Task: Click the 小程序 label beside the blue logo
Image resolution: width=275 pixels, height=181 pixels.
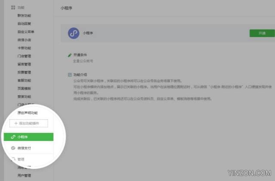Action: click(x=88, y=33)
